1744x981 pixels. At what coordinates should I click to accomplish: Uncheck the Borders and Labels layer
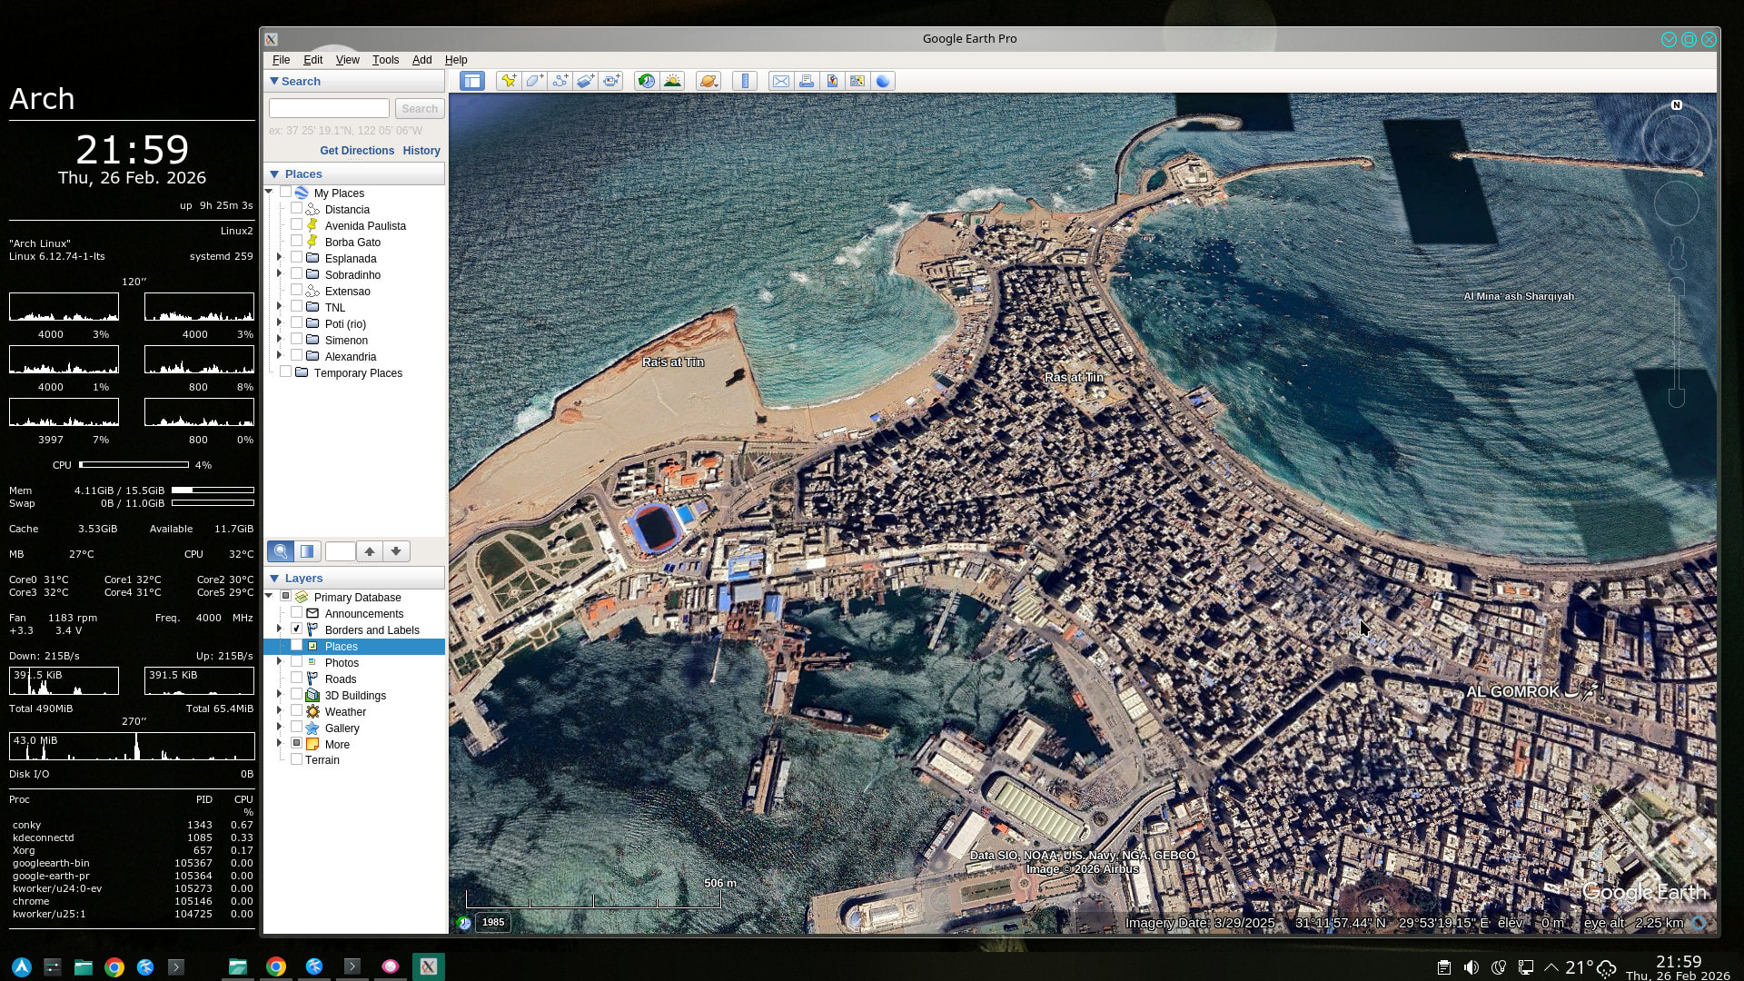coord(296,629)
